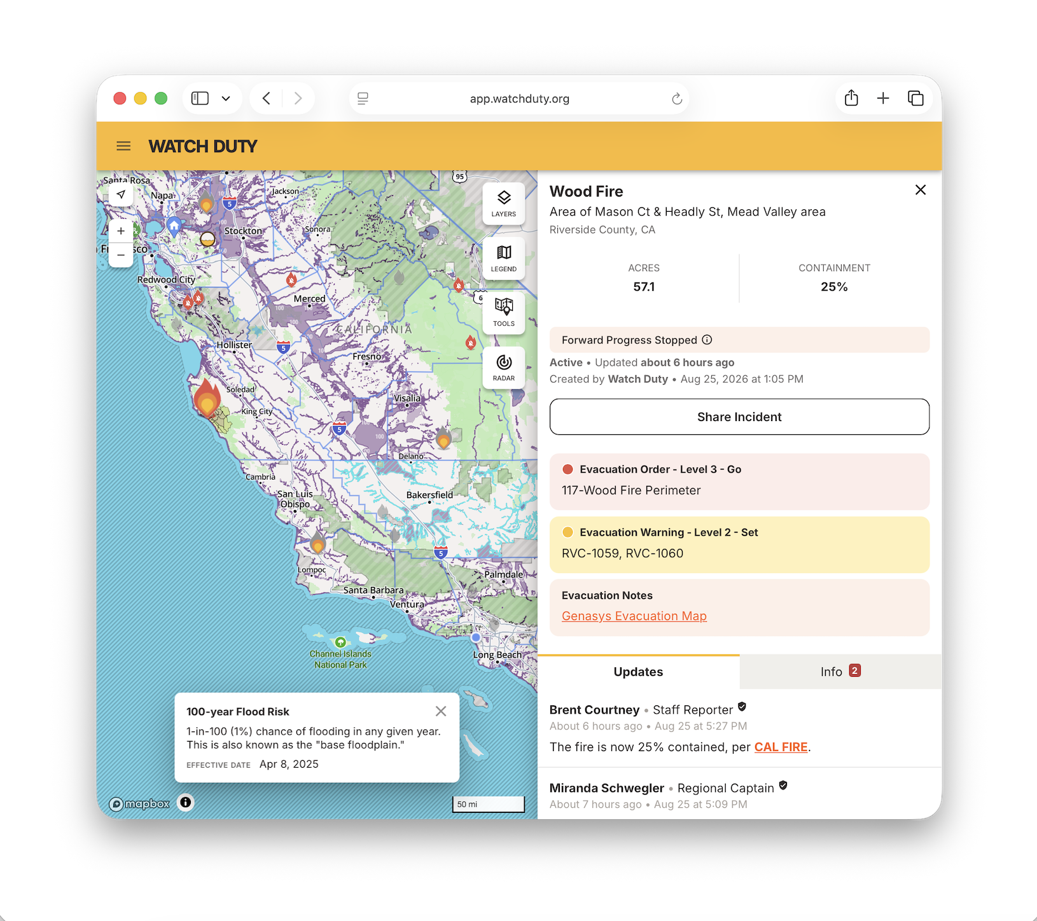Image resolution: width=1037 pixels, height=921 pixels.
Task: Click the "Wood Fire" incident title
Action: click(586, 191)
